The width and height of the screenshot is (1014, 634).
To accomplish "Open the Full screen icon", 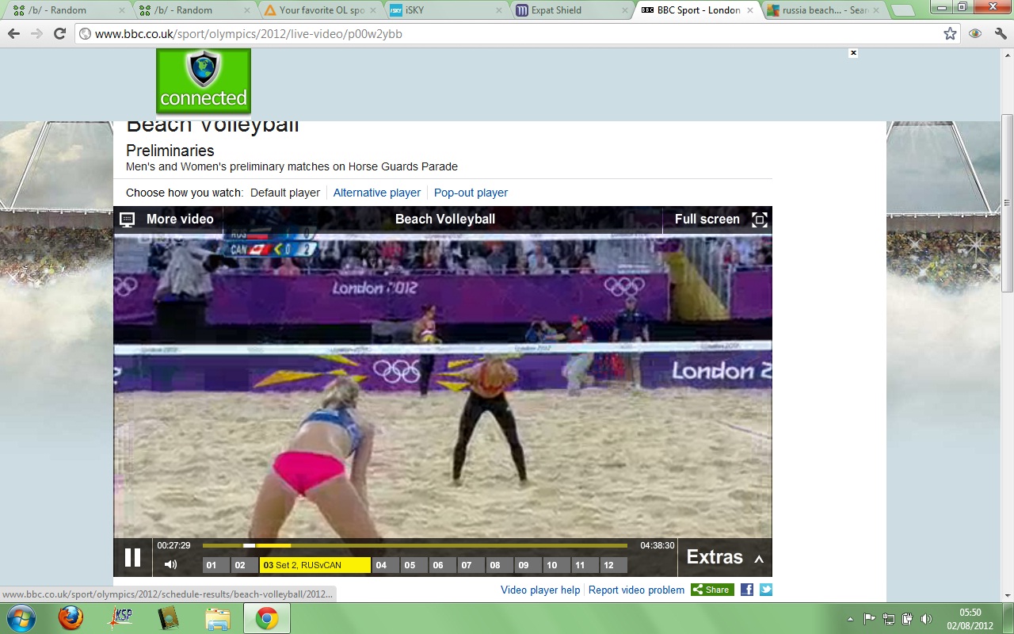I will tap(759, 220).
